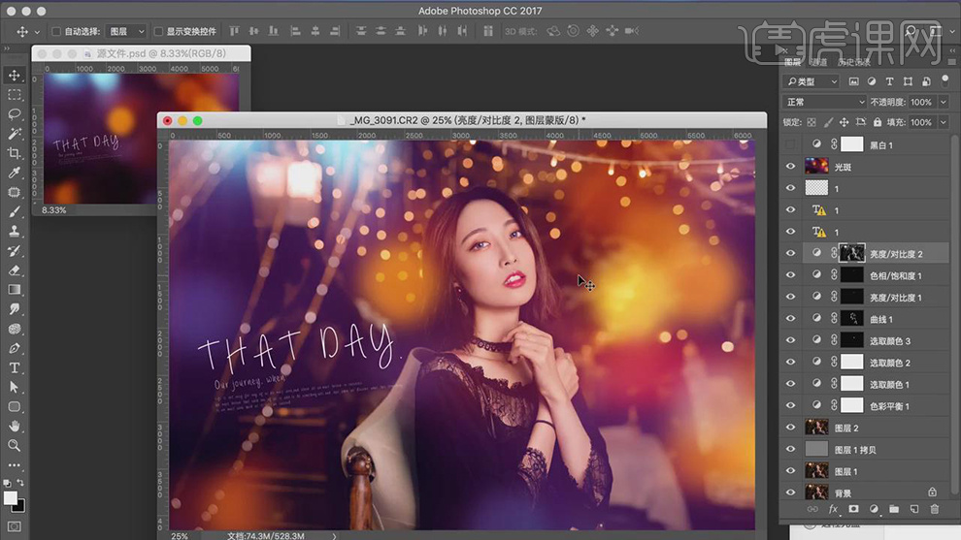Create new adjustment layer from panel bottom
The width and height of the screenshot is (961, 540).
874,509
